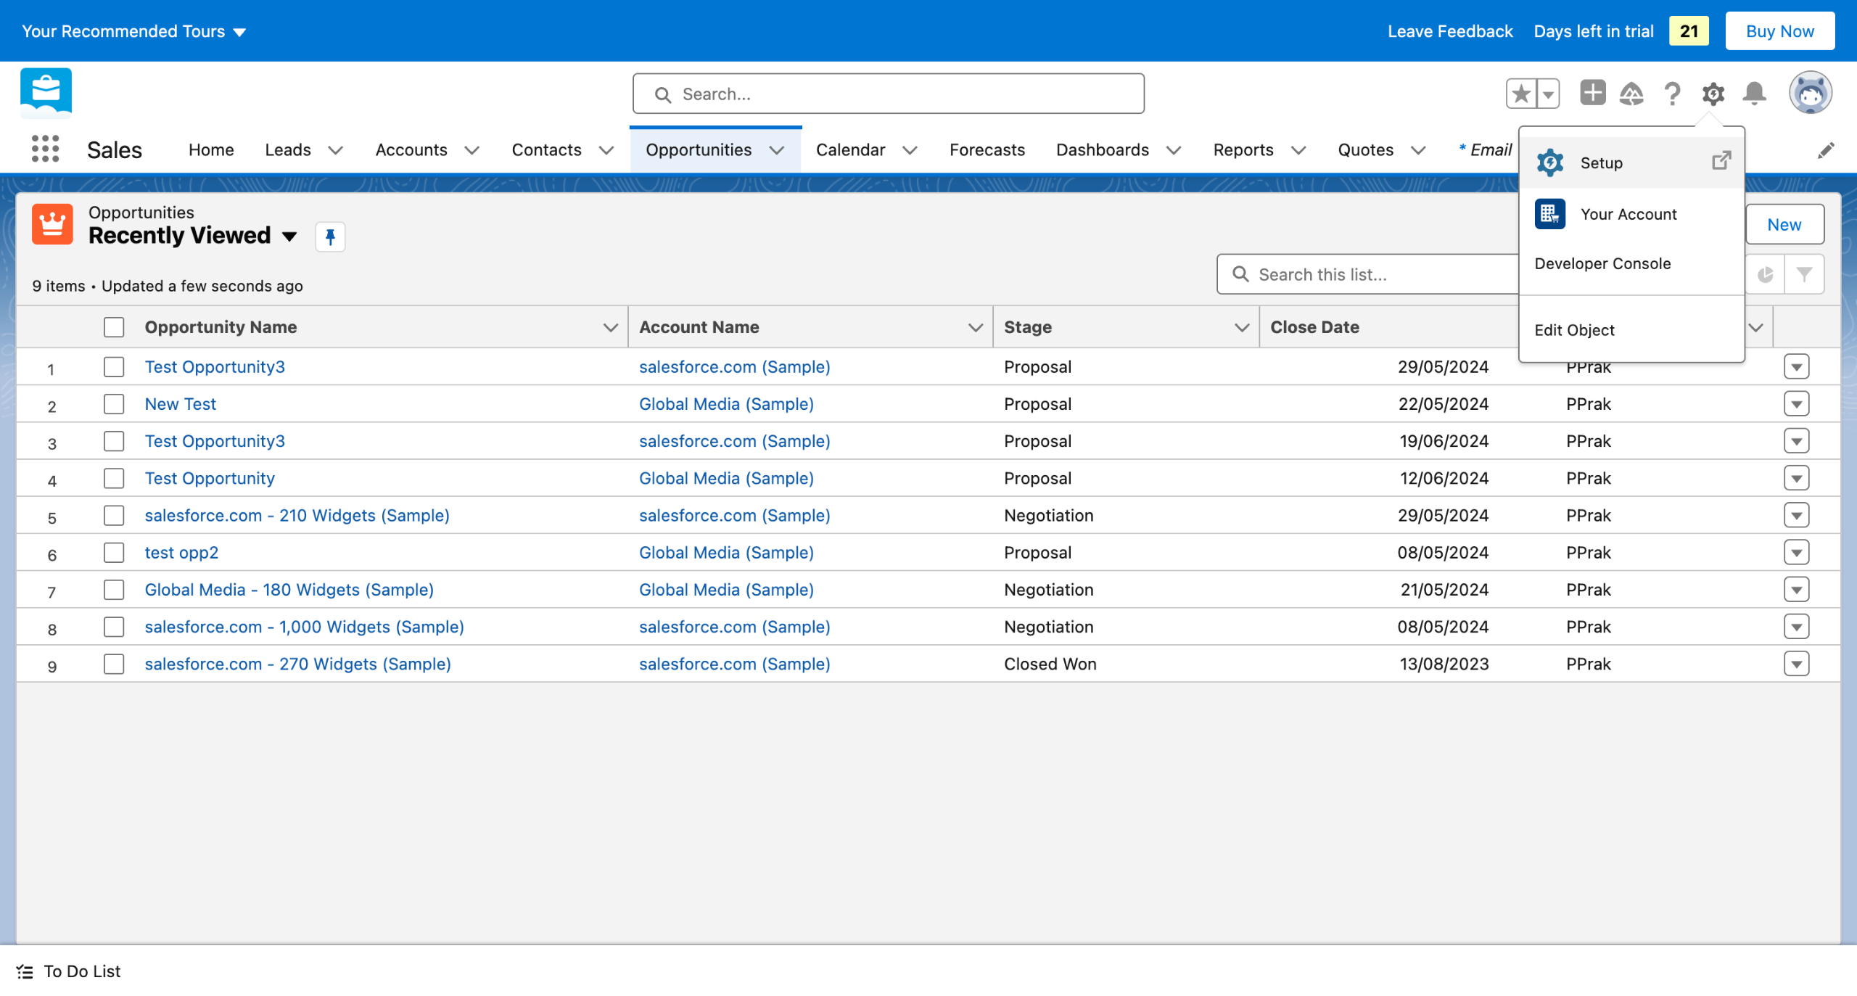Click the Trailhead guidance icon
1857x996 pixels.
1631,94
